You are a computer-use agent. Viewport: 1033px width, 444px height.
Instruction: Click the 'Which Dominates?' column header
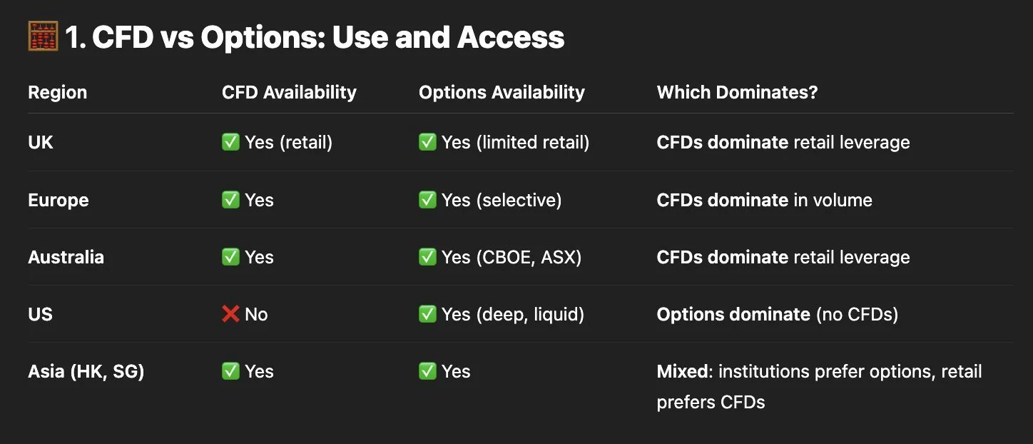point(737,92)
